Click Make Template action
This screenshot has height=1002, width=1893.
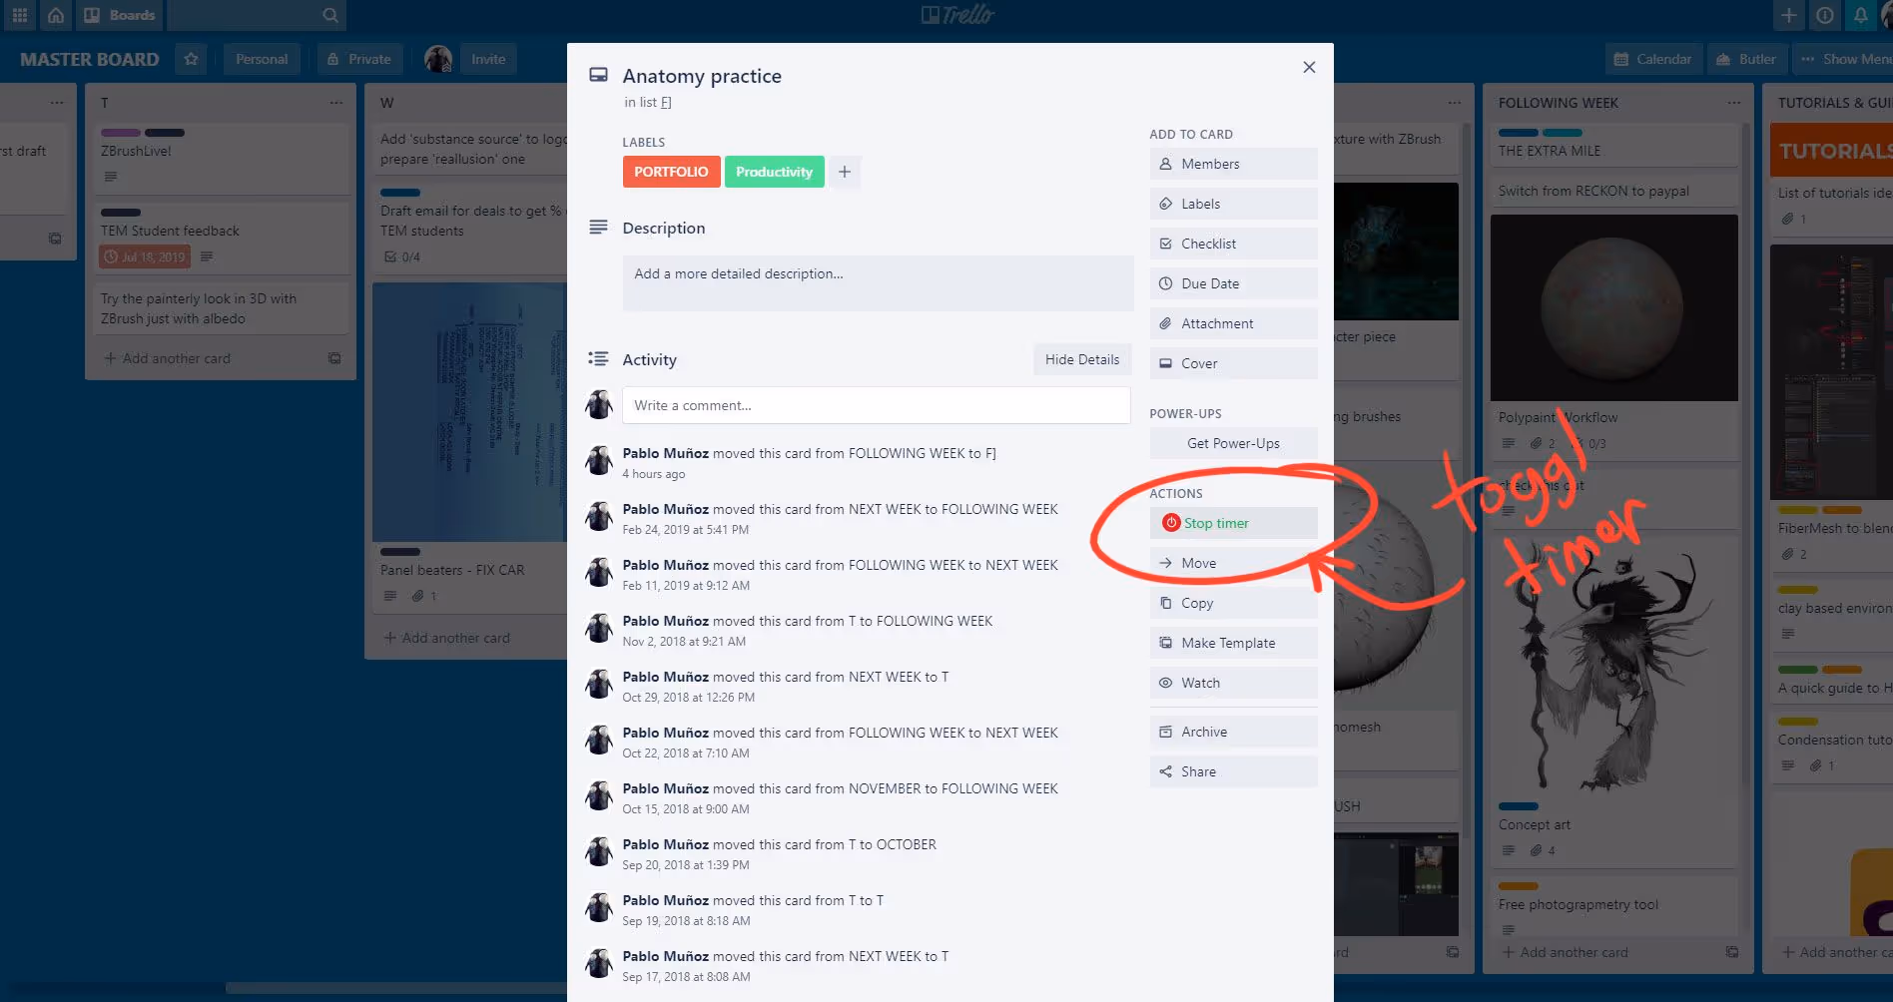coord(1233,643)
